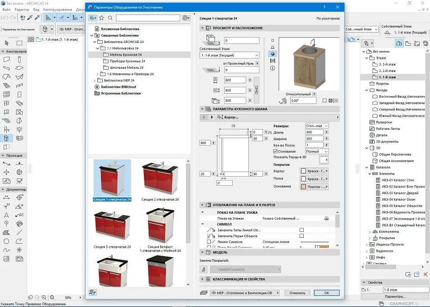Screen dimensions: 430x307
Task: Select Приборы Кухонные 24 folder
Action: coord(128,61)
